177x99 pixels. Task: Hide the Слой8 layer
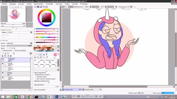click(3, 64)
